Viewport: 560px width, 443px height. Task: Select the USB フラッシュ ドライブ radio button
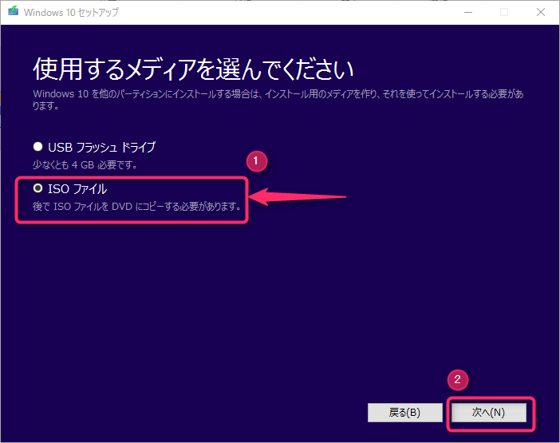coord(37,147)
